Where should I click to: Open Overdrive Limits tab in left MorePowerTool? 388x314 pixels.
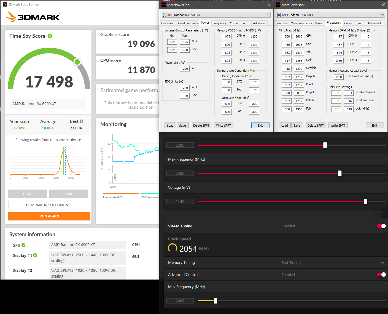(x=187, y=23)
